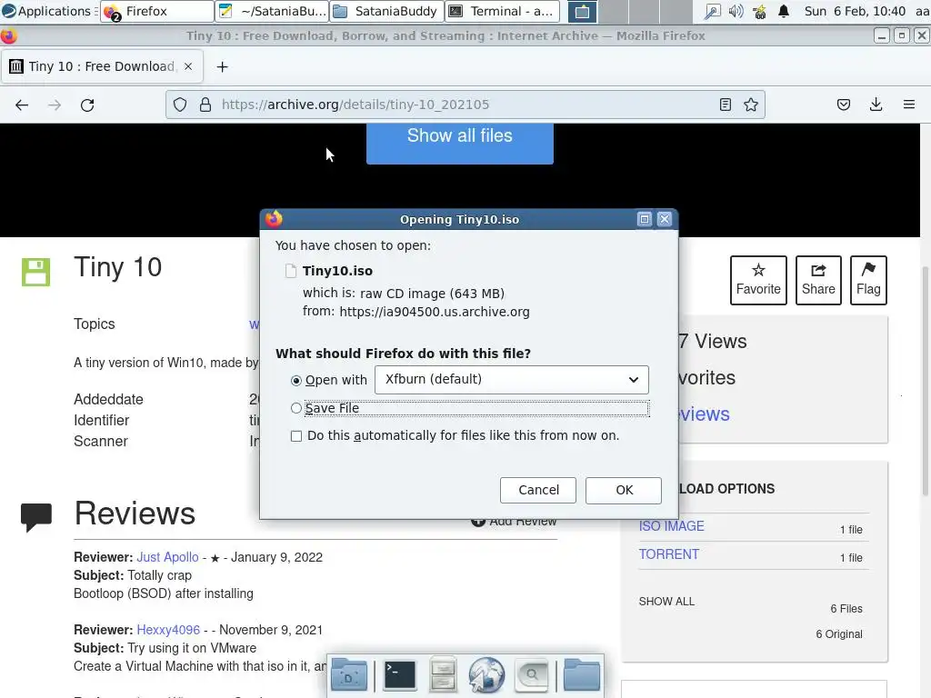931x698 pixels.
Task: Toggle reader view icon in address bar
Action: click(725, 105)
